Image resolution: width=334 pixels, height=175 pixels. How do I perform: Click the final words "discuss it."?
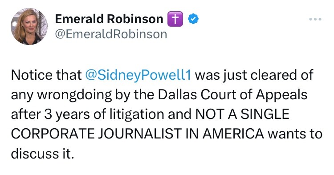43,153
